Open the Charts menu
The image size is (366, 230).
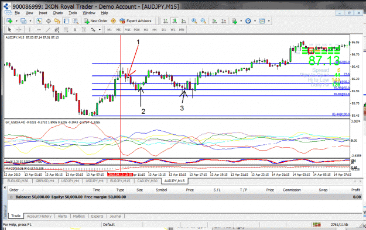(57, 13)
